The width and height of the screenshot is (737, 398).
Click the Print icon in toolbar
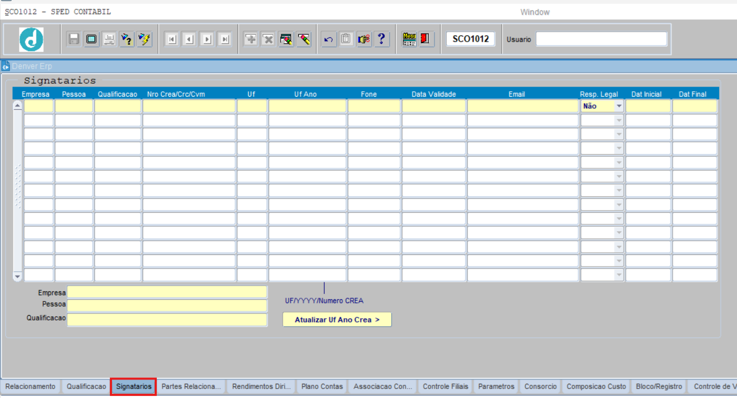point(109,39)
